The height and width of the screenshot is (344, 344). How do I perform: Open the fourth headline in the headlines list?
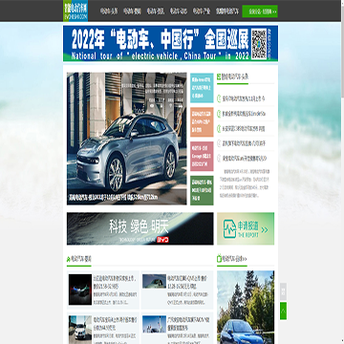click(x=244, y=143)
